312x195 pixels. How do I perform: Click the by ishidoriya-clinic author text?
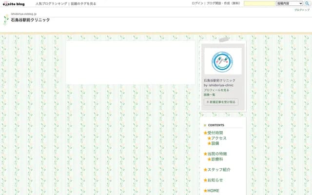pyautogui.click(x=218, y=85)
